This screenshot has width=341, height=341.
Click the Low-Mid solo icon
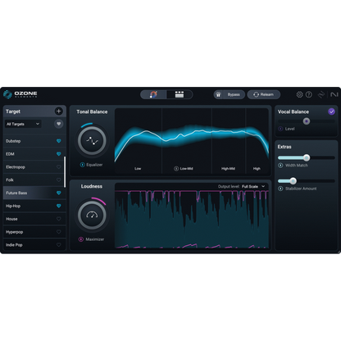[x=176, y=169]
